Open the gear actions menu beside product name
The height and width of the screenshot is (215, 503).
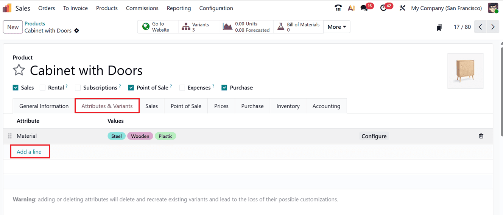tap(77, 31)
